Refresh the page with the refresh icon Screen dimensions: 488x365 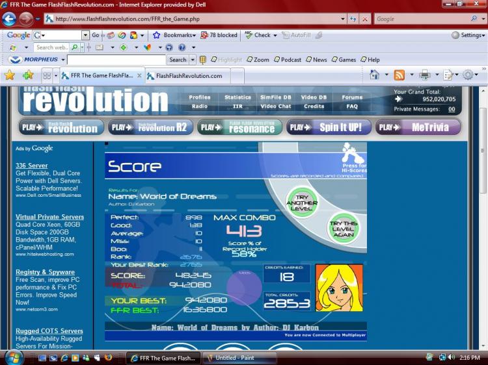click(353, 19)
